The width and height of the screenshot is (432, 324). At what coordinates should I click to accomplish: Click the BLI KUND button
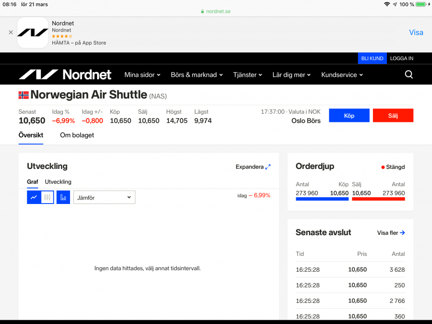click(x=372, y=59)
